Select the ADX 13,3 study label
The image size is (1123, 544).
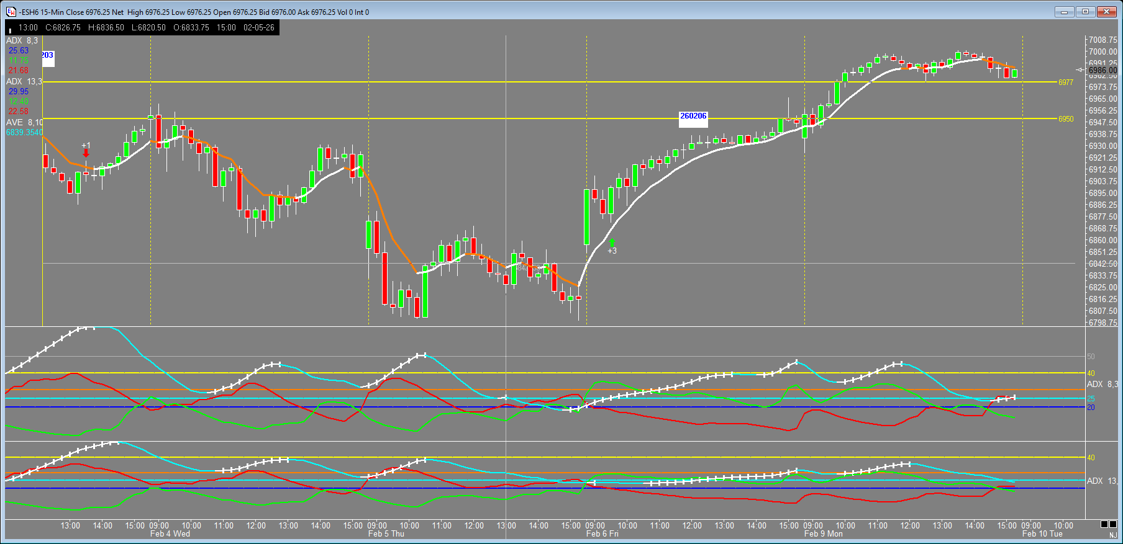tap(24, 81)
